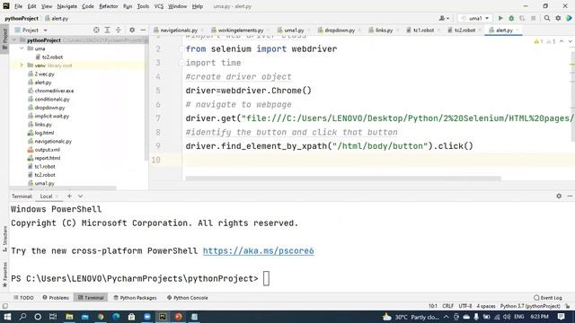575x323 pixels.
Task: Open Project vertical tool window button
Action: [x=4, y=39]
